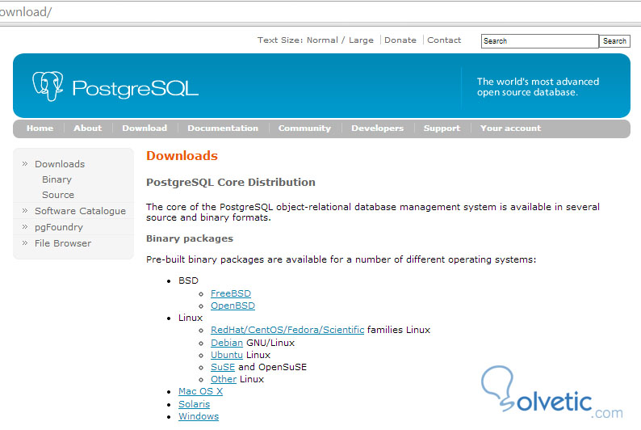
Task: Click the arrow bullet beside pgFoundry
Action: tap(25, 226)
